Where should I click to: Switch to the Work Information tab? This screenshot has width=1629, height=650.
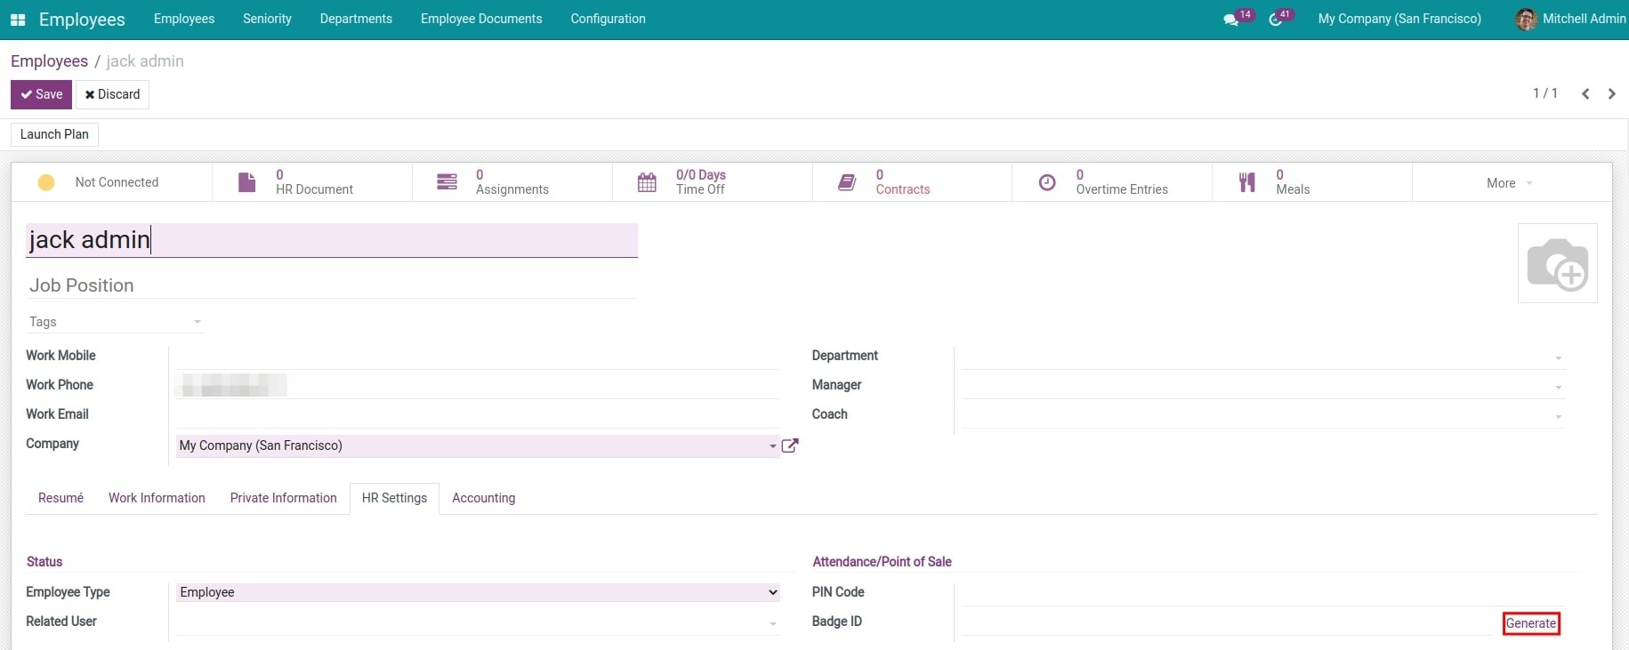(x=157, y=498)
